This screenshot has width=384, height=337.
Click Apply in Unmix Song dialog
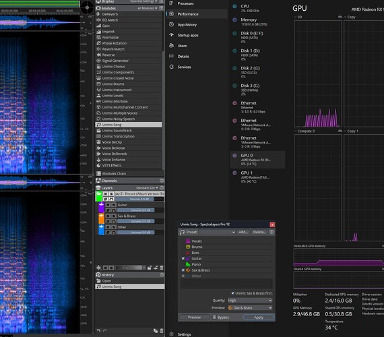pyautogui.click(x=259, y=317)
